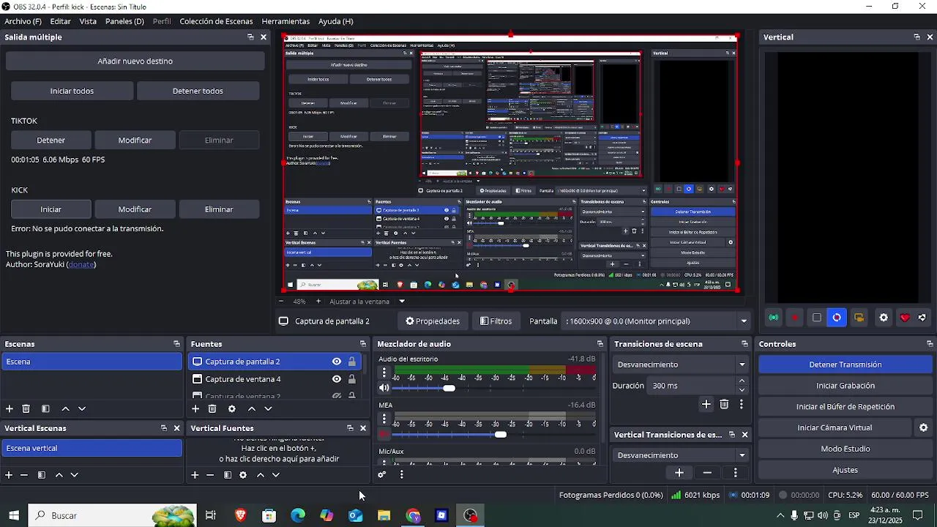Add a scene transition with plus icon
Screen dimensions: 937x527
[706, 404]
